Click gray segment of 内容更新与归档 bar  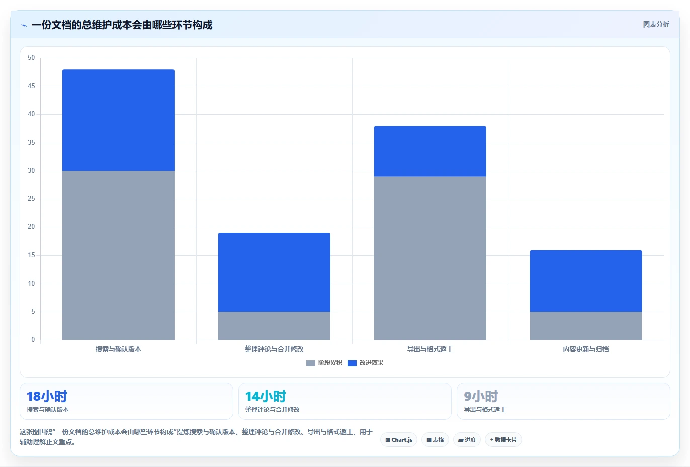(x=586, y=326)
